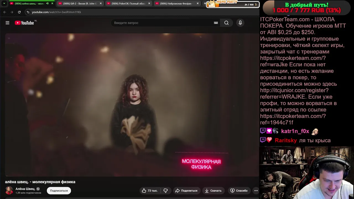Mute audio icon on the алёна швец tab
Viewport: 354px width, 199px height.
click(x=47, y=4)
